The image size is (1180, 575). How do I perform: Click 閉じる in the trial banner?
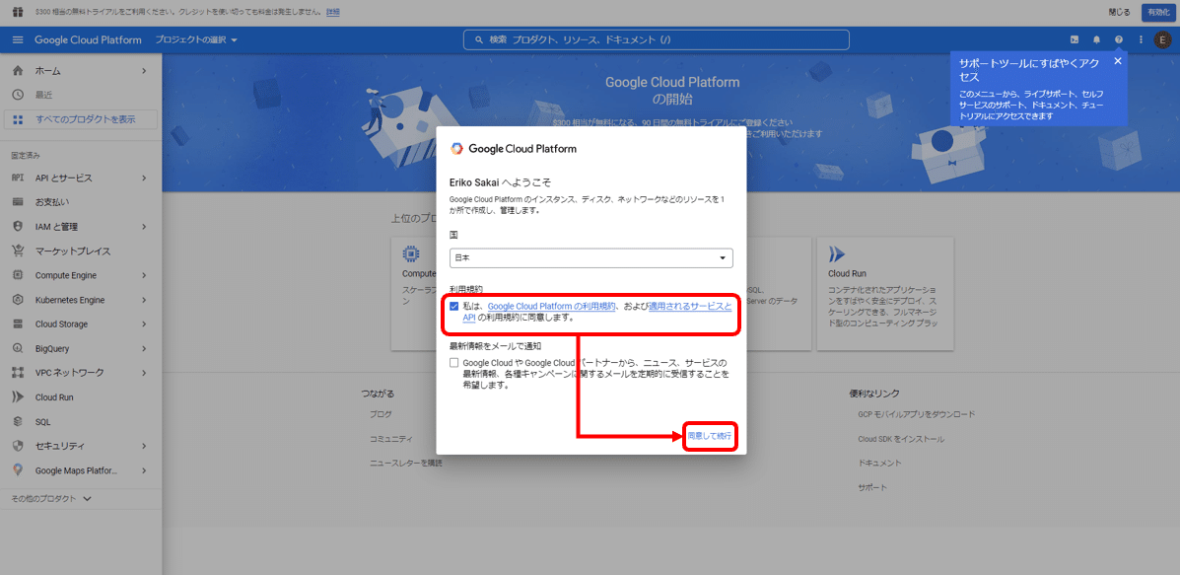tap(1119, 12)
